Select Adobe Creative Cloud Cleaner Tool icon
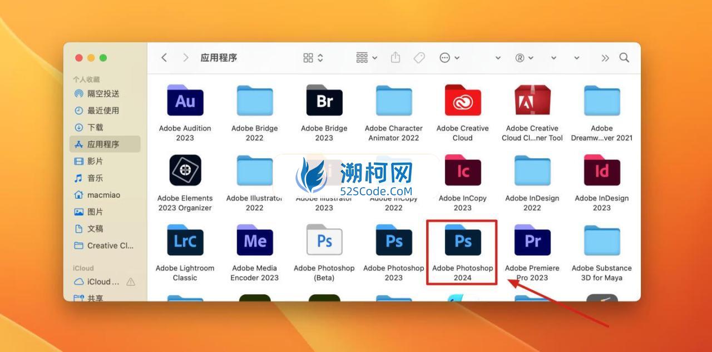This screenshot has height=352, width=712. pos(532,100)
